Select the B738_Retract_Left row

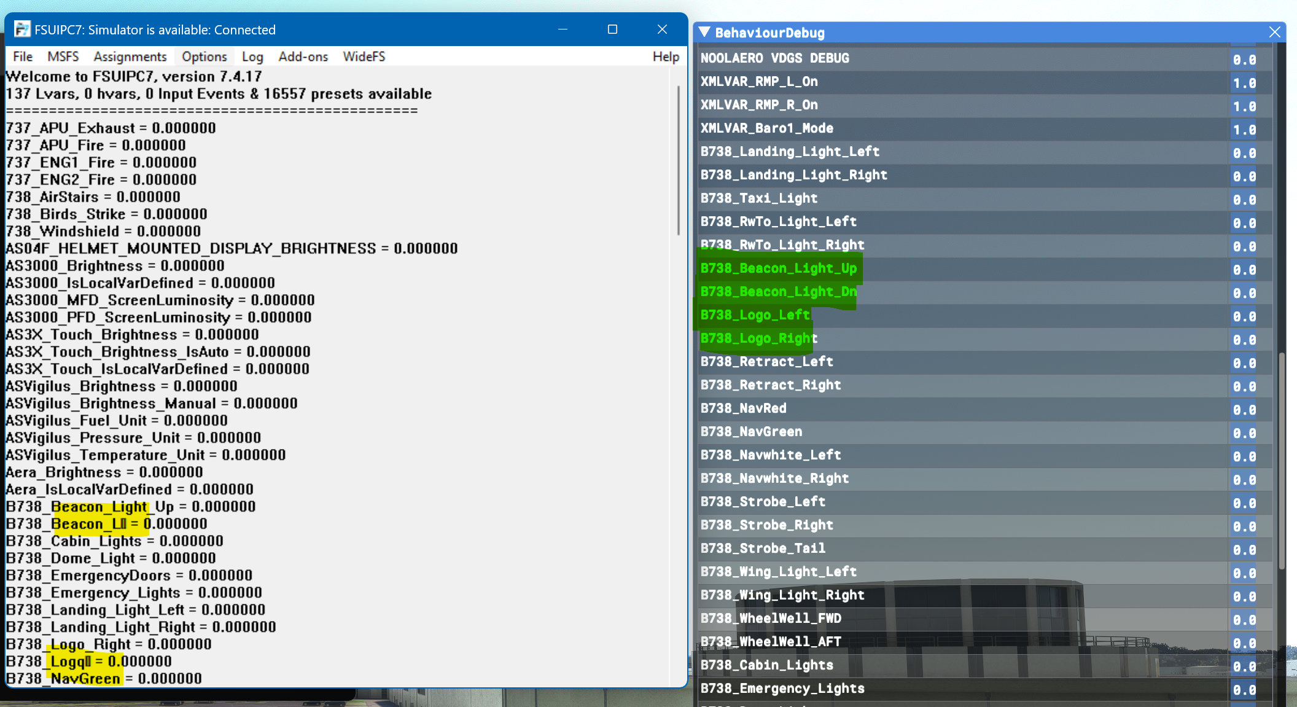(986, 362)
